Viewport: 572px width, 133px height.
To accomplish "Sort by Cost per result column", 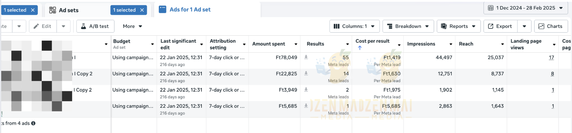I will [372, 41].
